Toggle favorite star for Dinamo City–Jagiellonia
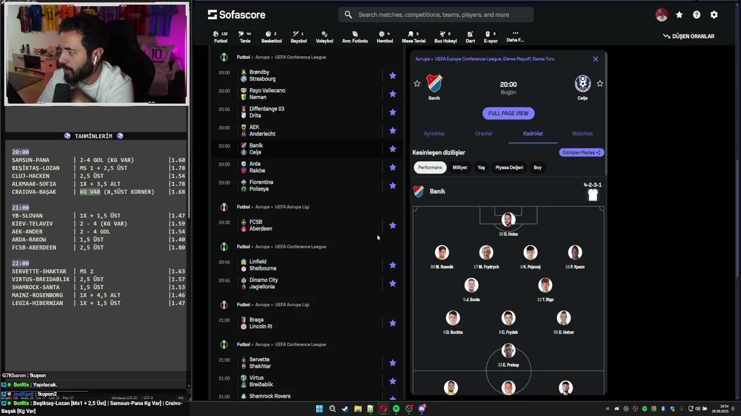741x416 pixels. pos(392,284)
